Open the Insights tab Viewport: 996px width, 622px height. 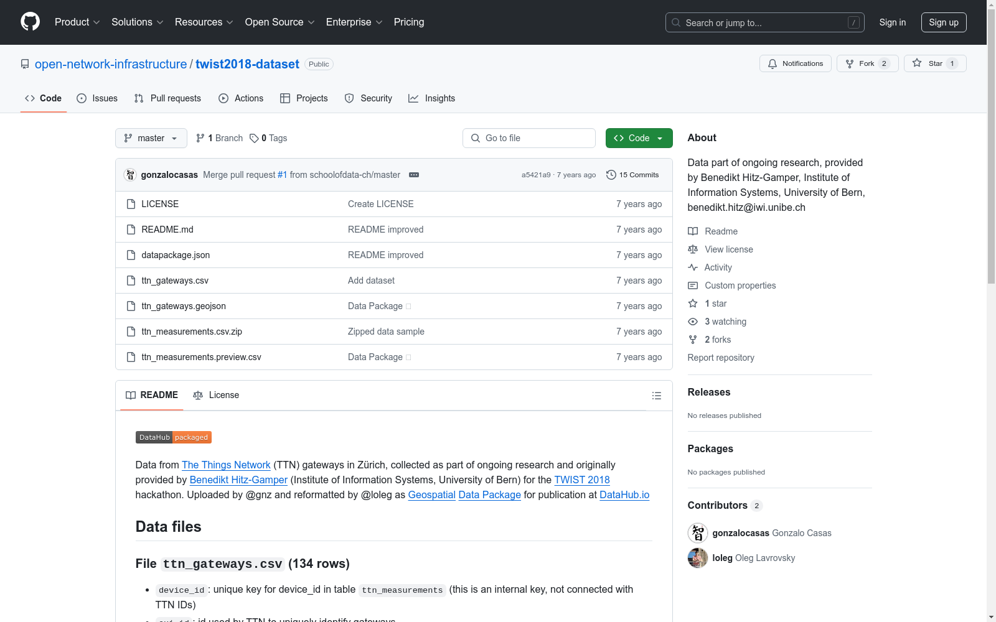click(x=432, y=98)
